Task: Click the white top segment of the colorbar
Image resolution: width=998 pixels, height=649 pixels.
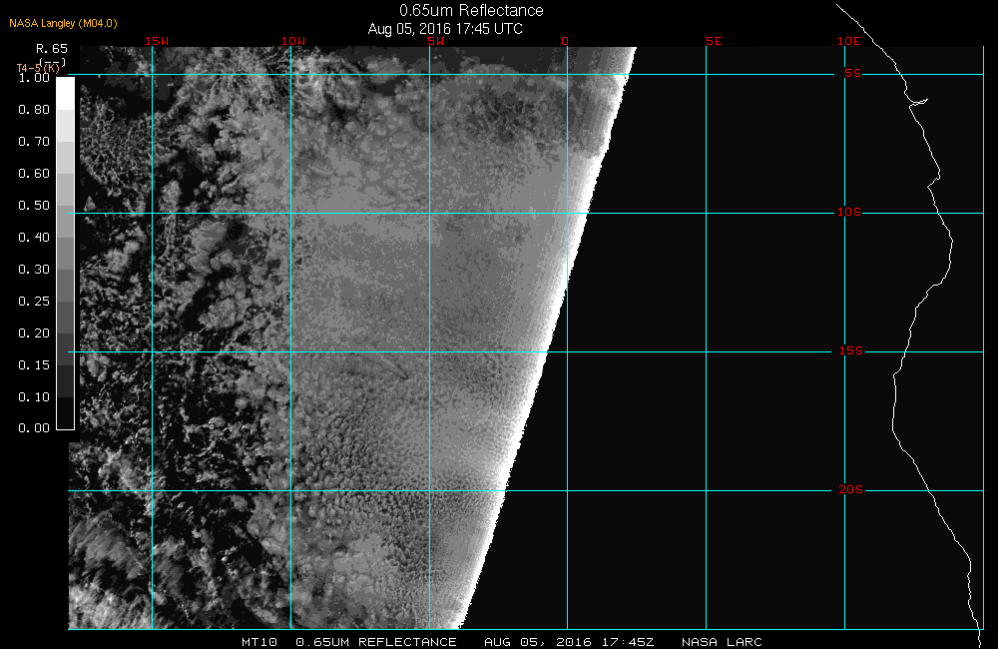Action: tap(66, 94)
